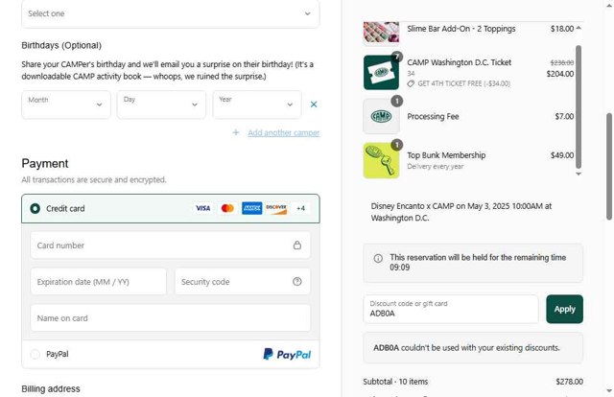The width and height of the screenshot is (614, 397).
Task: Click the Card number input field
Action: click(158, 245)
